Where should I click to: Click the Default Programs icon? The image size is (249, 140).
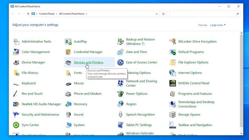(173, 52)
